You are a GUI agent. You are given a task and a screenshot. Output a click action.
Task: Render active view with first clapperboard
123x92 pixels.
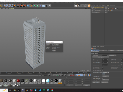pyautogui.click(x=18, y=6)
